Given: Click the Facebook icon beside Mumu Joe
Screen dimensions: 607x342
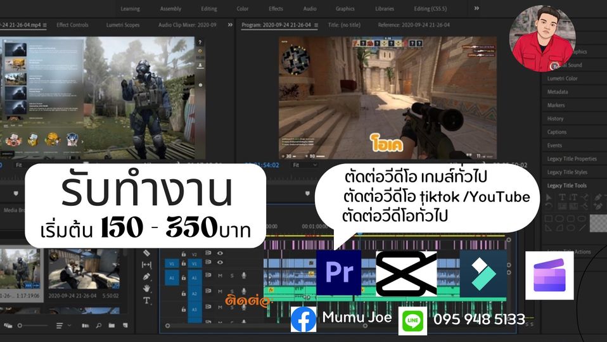Looking at the screenshot, I should pyautogui.click(x=303, y=319).
